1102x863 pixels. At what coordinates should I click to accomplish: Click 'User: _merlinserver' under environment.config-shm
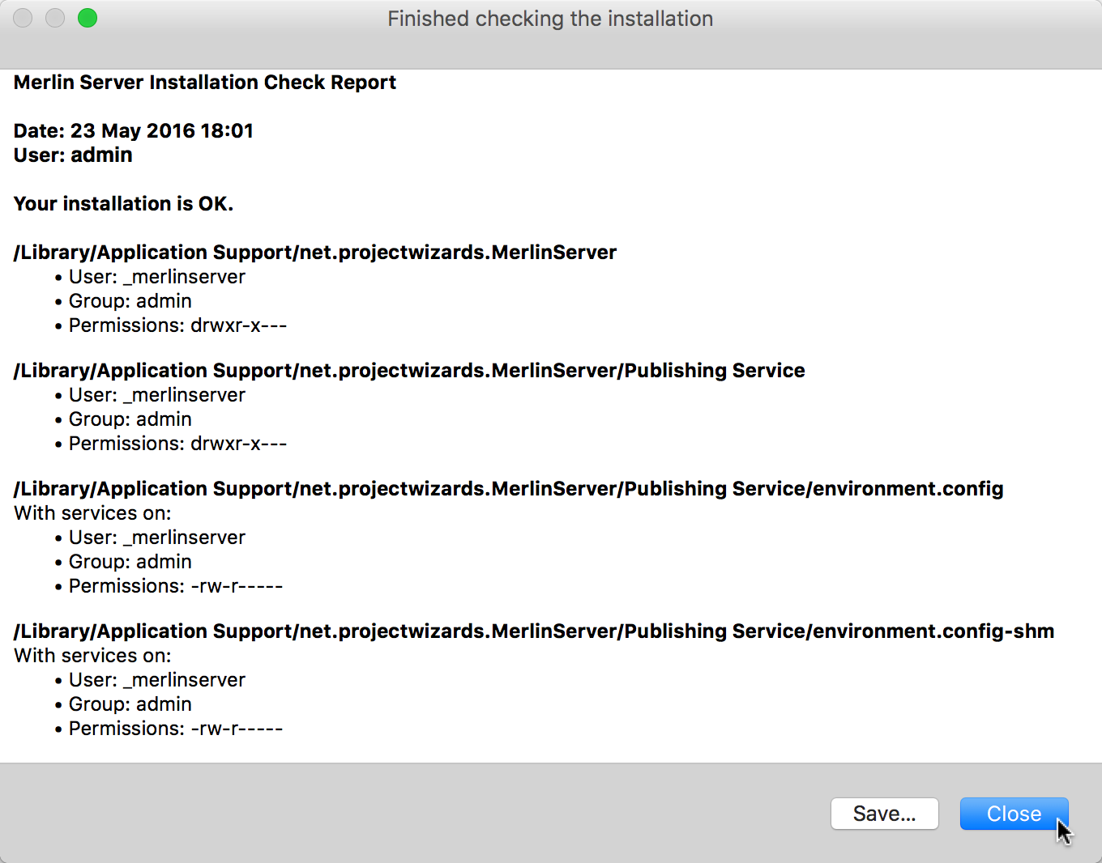tap(157, 680)
